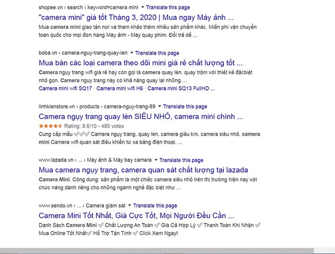Click the www.lazada.vn breadcrumb URL text
Viewport: 335px width, 254px height.
point(95,160)
